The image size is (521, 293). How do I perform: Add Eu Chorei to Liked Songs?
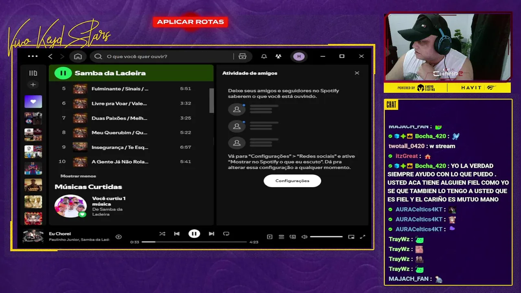click(x=118, y=237)
